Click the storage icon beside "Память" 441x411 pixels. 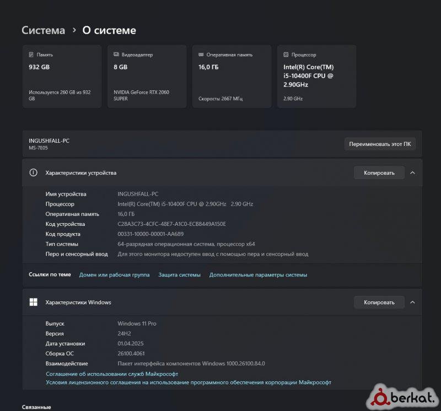coord(31,55)
